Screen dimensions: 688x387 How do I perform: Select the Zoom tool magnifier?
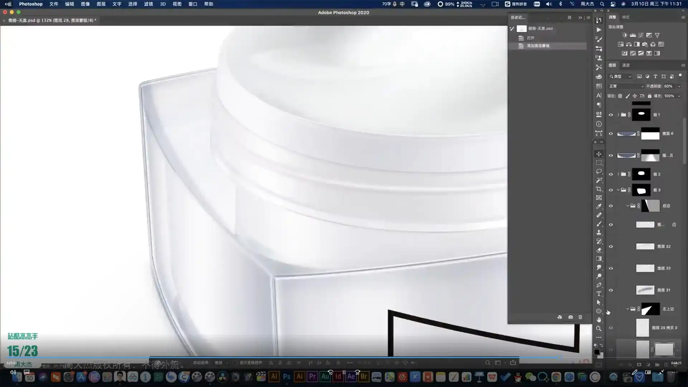pyautogui.click(x=598, y=328)
